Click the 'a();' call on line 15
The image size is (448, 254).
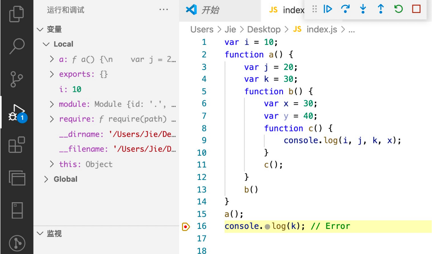point(234,214)
